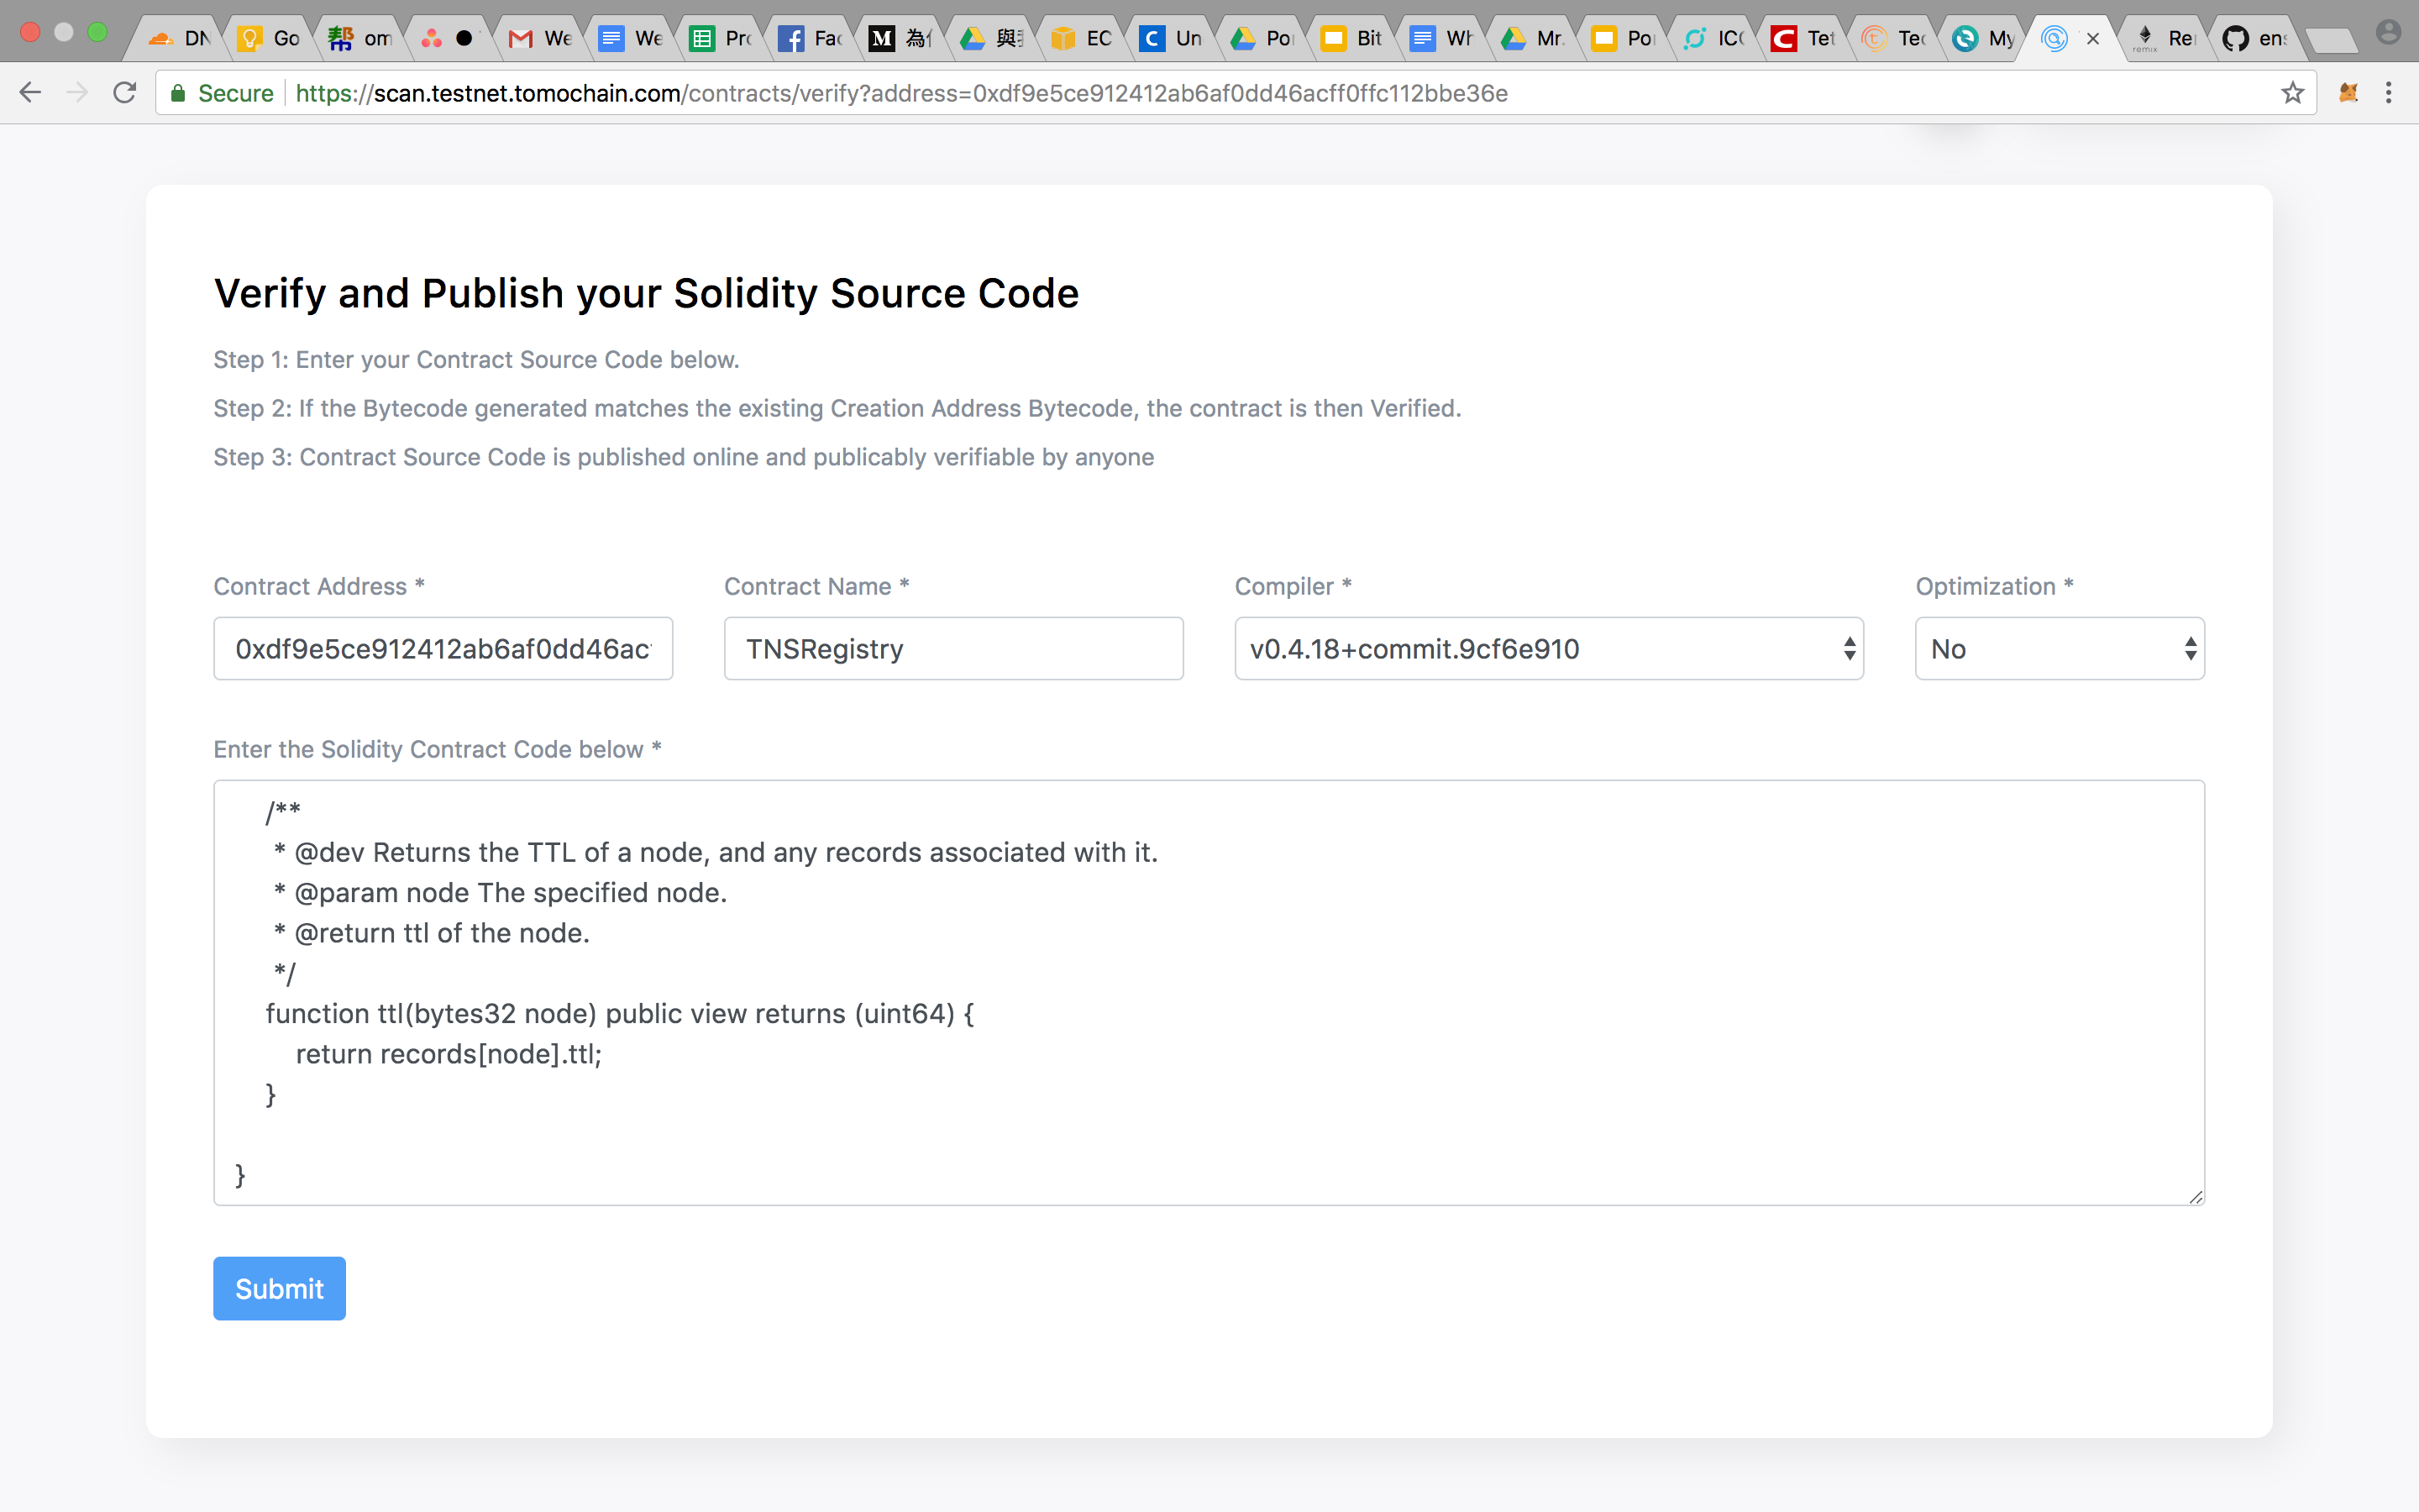Image resolution: width=2419 pixels, height=1512 pixels.
Task: Open the Gmail tab
Action: point(540,39)
